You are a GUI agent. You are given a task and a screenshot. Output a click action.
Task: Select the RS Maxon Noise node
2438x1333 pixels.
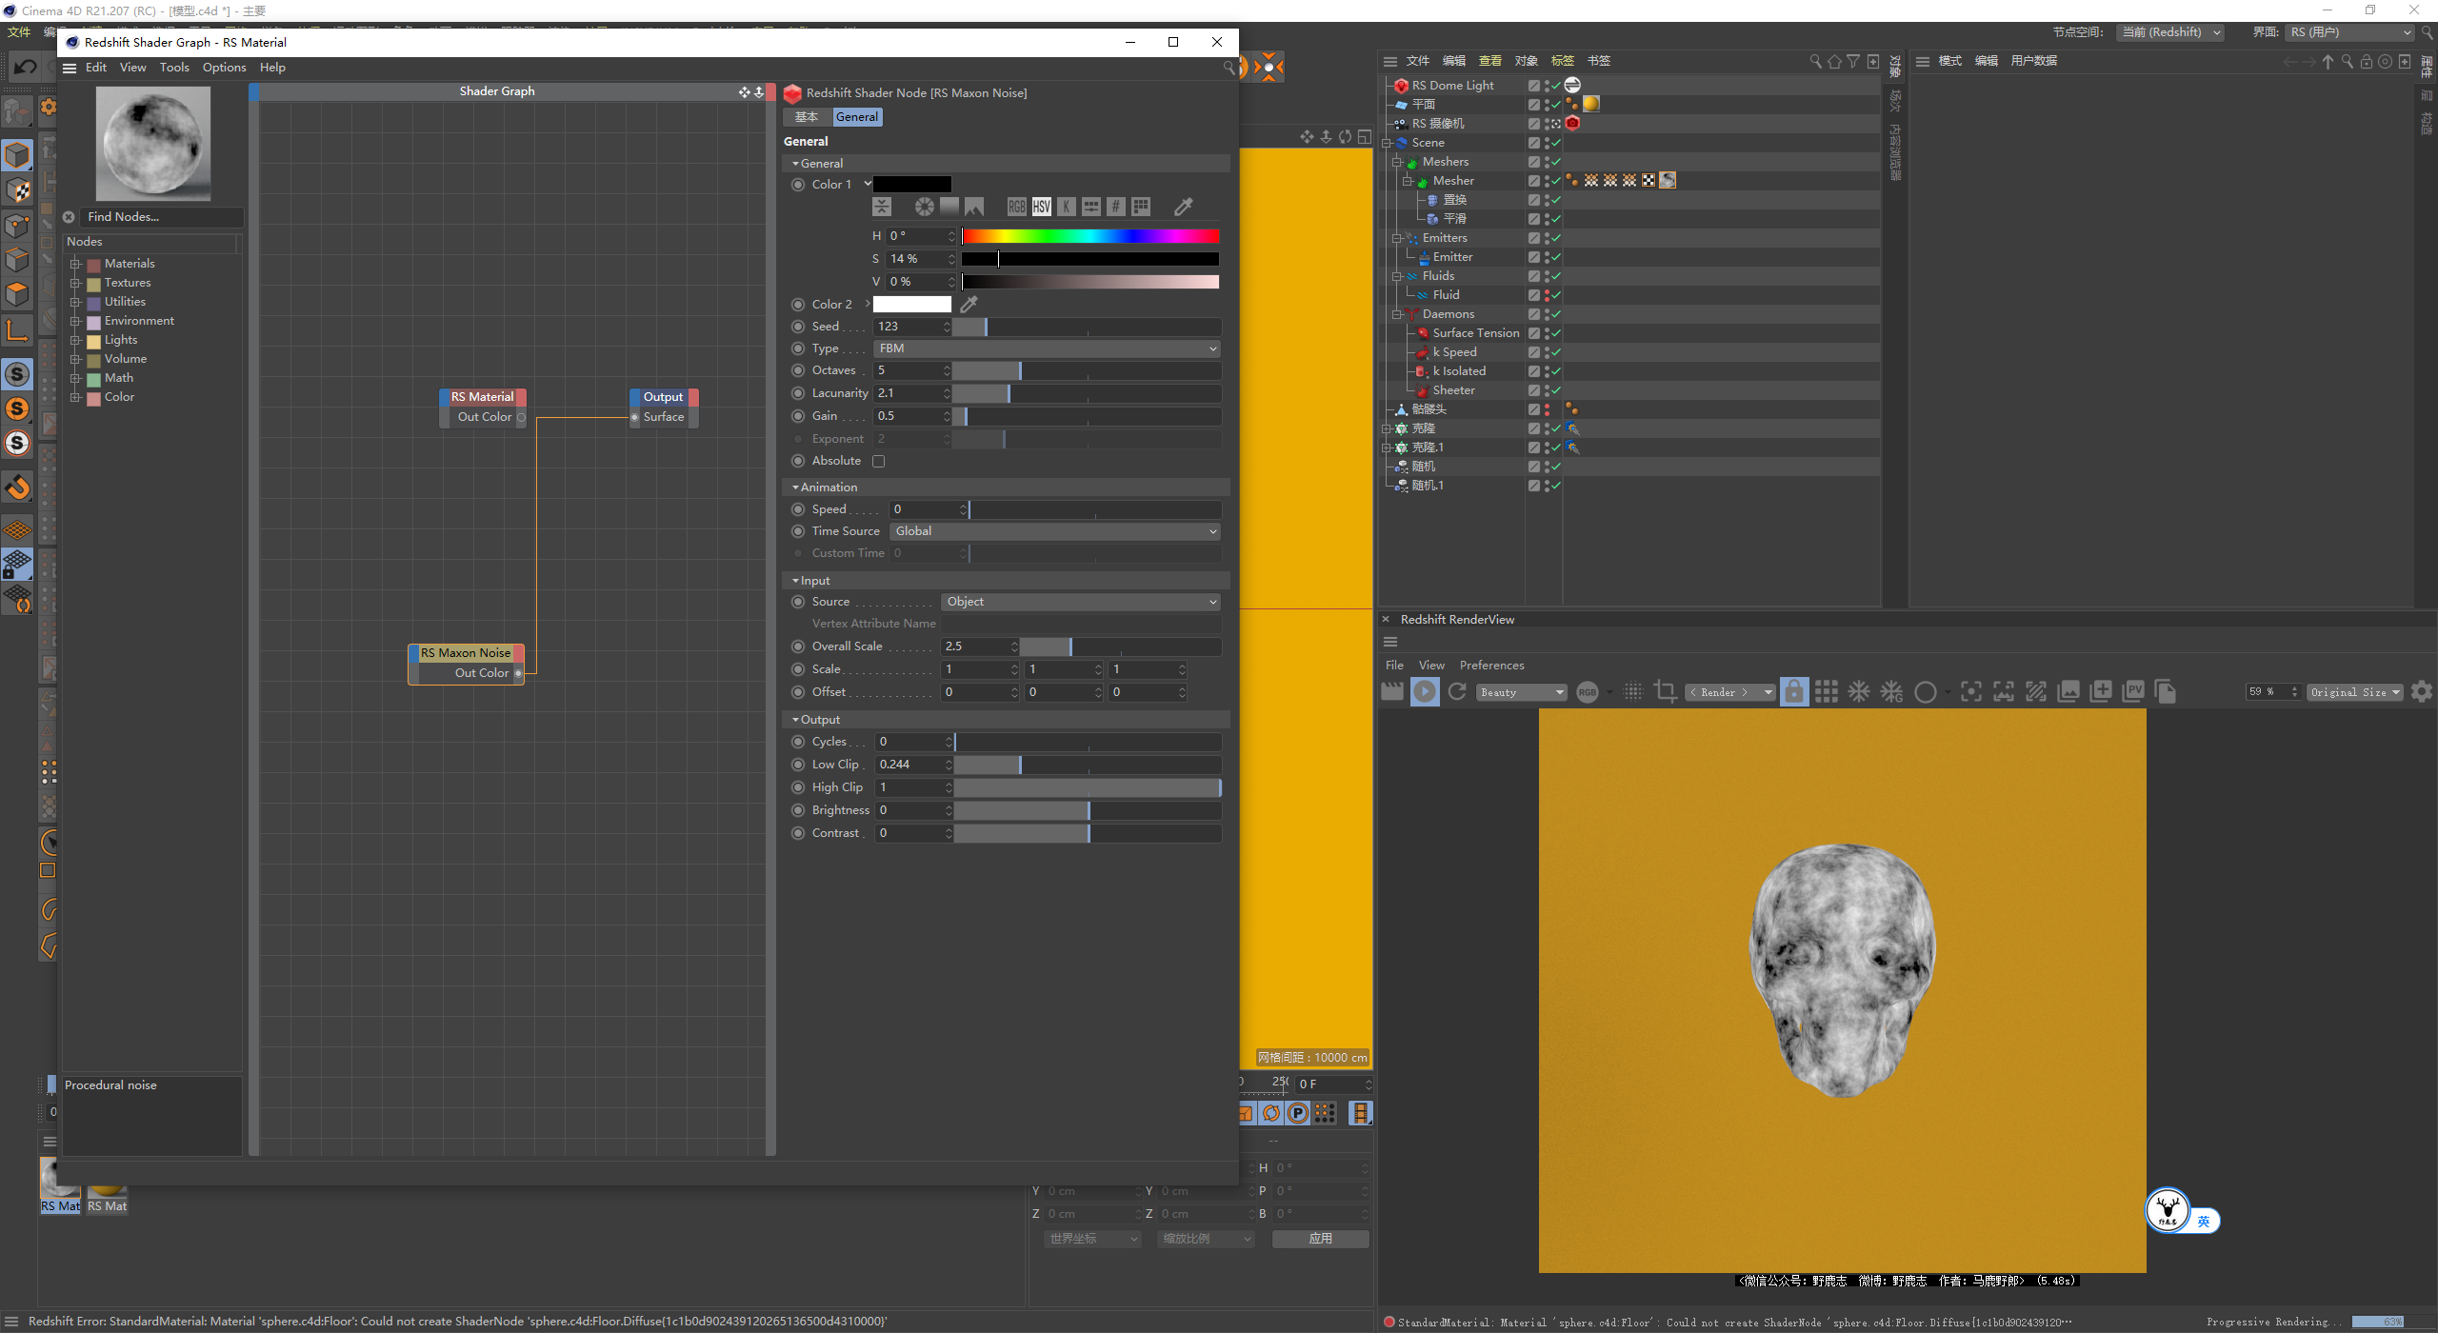tap(466, 653)
